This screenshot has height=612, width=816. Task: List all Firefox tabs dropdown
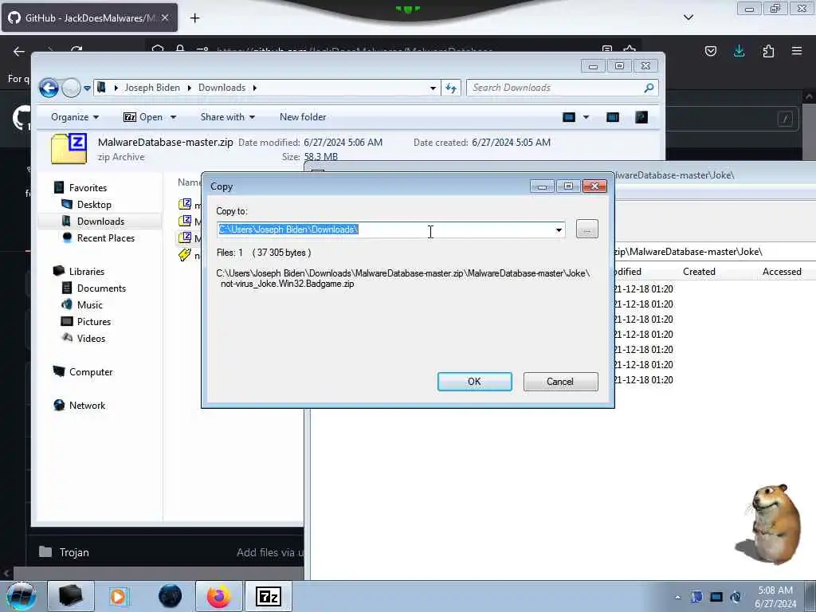(x=688, y=18)
